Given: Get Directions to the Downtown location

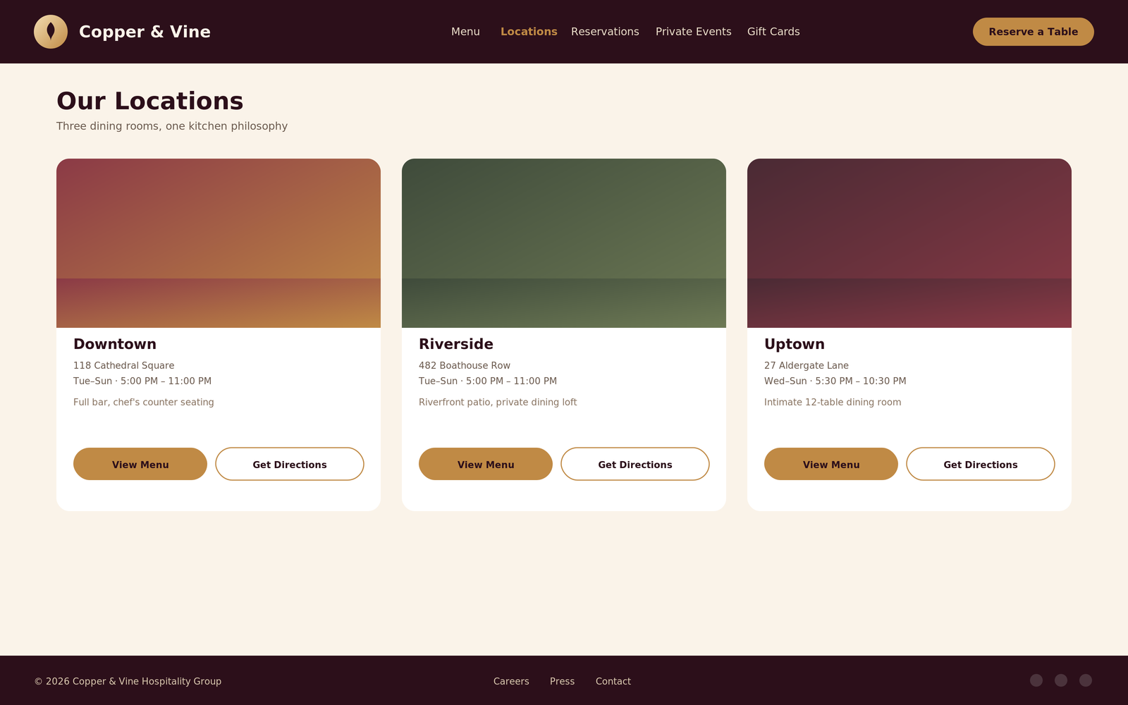Looking at the screenshot, I should [x=290, y=464].
